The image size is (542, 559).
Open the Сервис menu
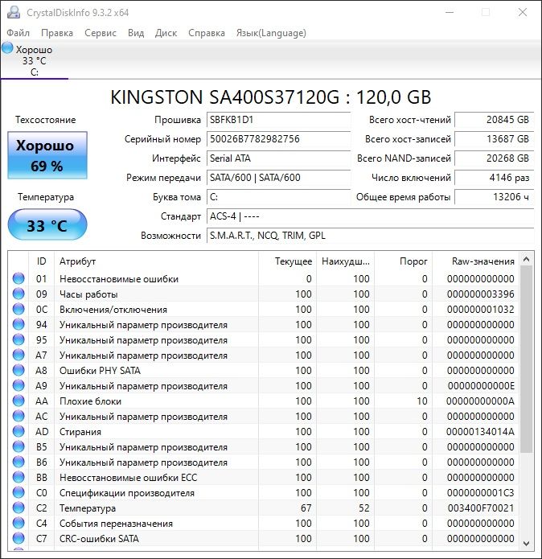pyautogui.click(x=101, y=33)
